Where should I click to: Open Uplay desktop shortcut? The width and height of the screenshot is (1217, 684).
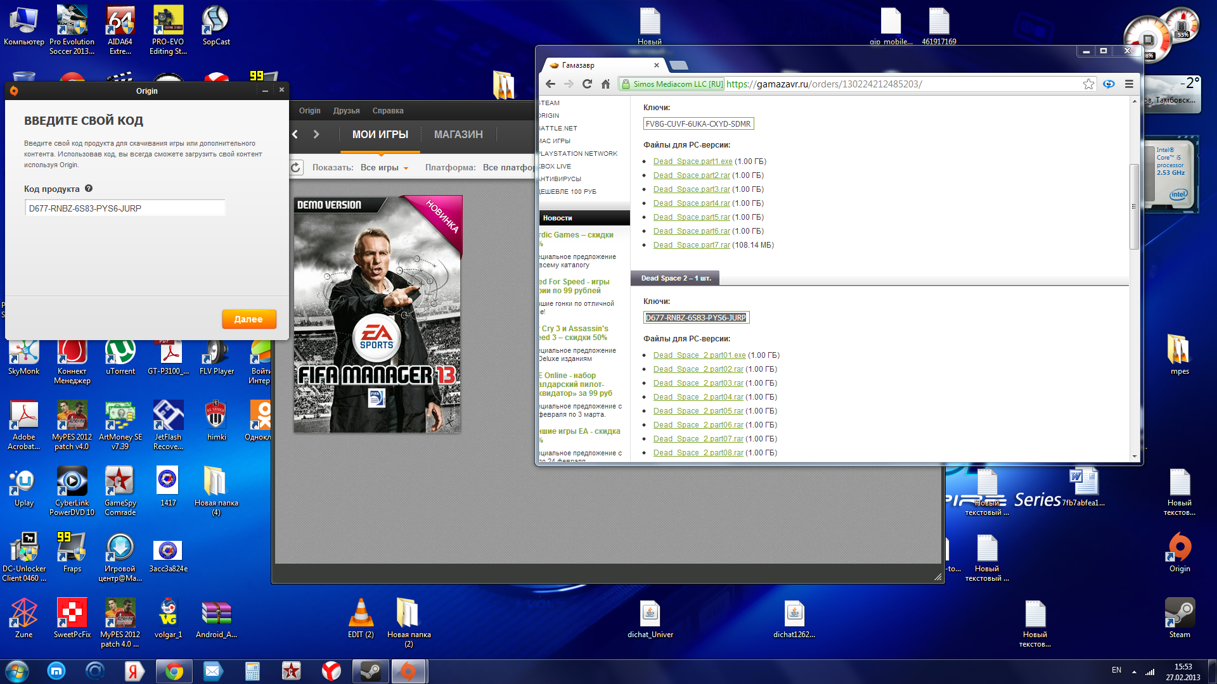[24, 488]
